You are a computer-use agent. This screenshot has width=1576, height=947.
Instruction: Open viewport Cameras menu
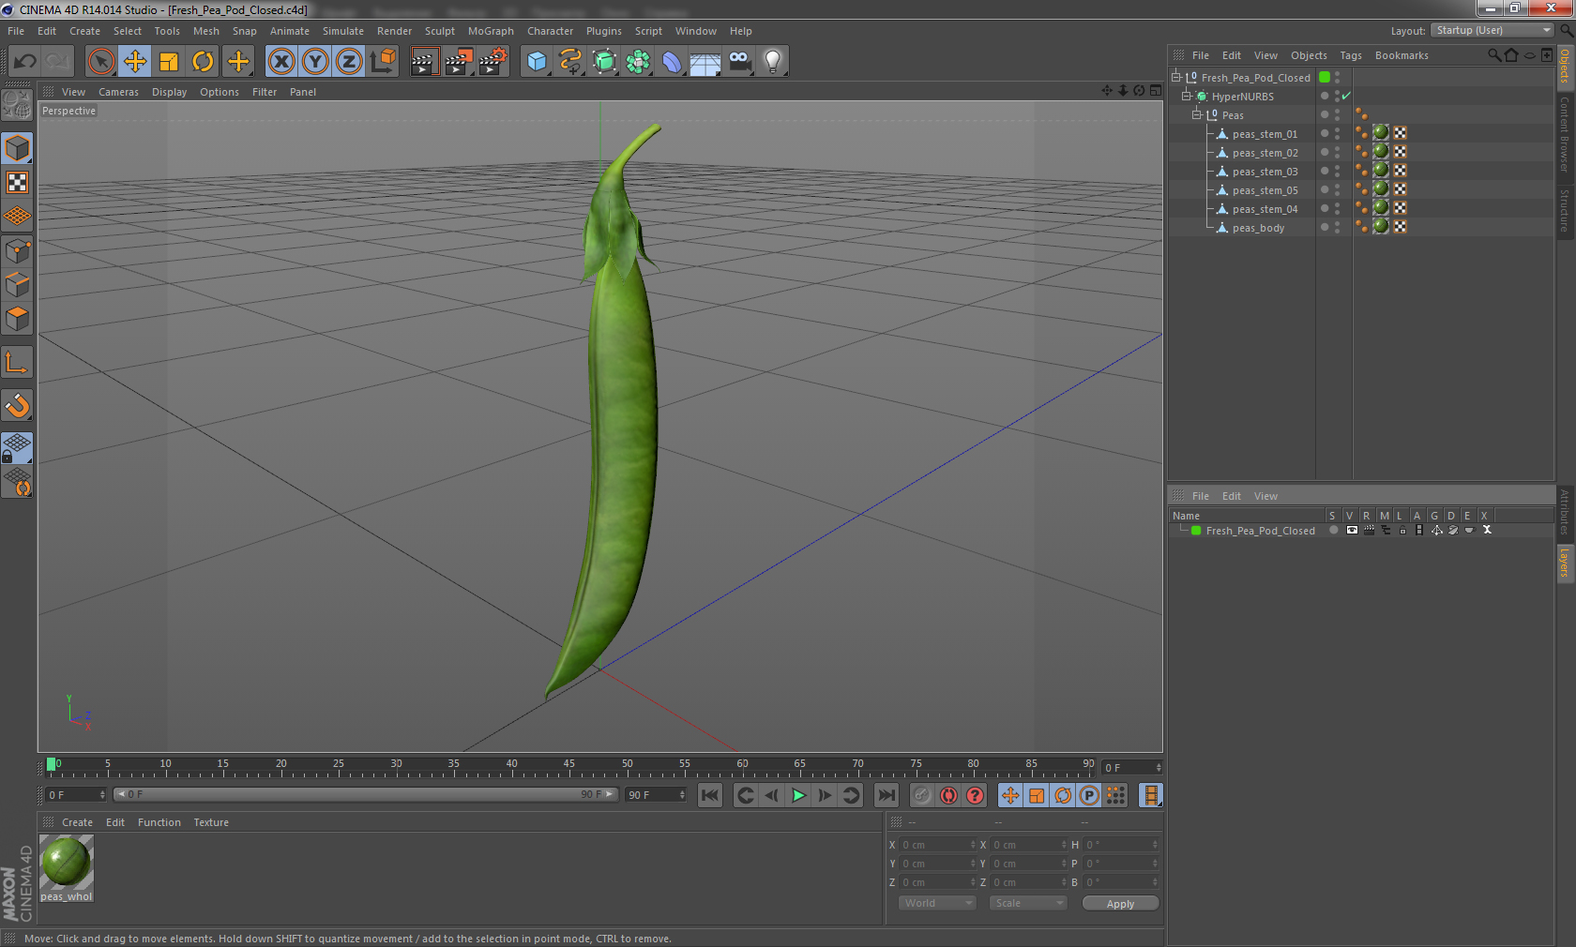pos(118,92)
